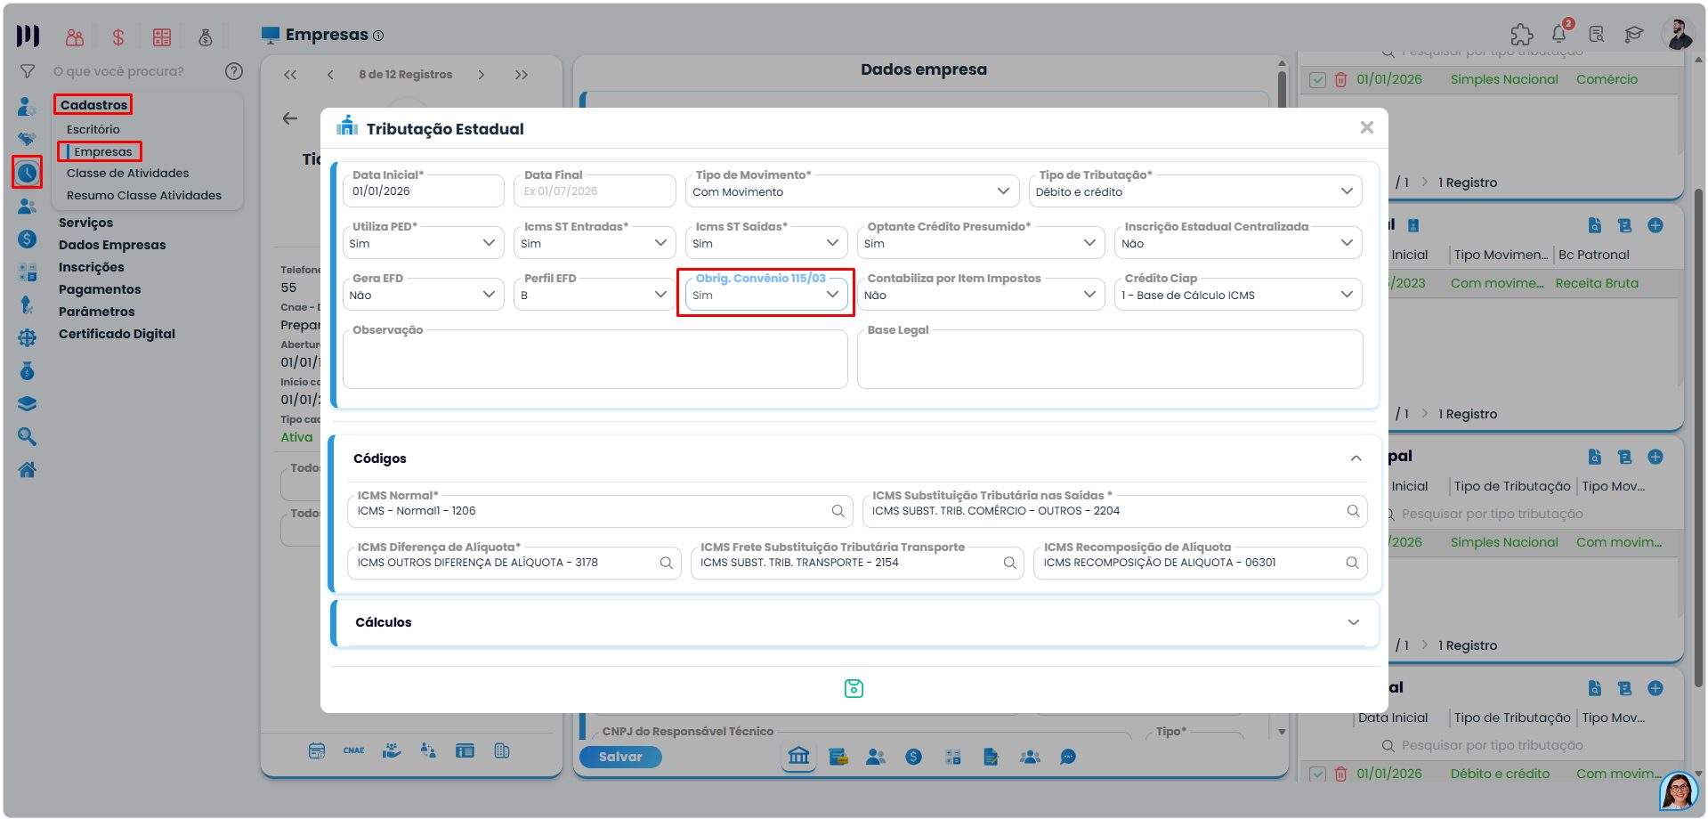Click the Data Inicial date field
The width and height of the screenshot is (1708, 819).
pos(423,191)
